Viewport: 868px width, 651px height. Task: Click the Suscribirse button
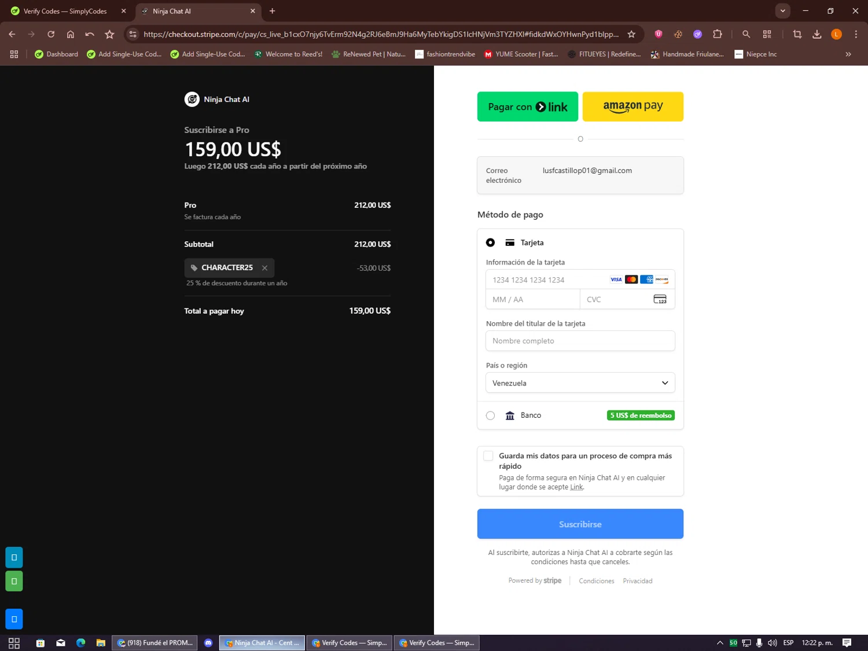click(580, 524)
